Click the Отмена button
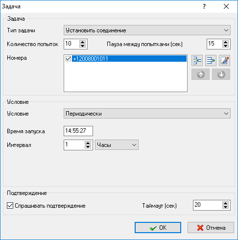The image size is (238, 240). pyautogui.click(x=211, y=227)
